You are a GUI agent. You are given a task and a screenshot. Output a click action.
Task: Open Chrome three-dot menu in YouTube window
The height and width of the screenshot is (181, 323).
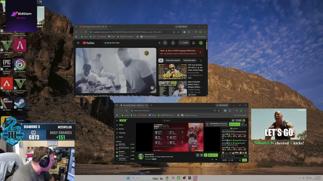(x=205, y=32)
